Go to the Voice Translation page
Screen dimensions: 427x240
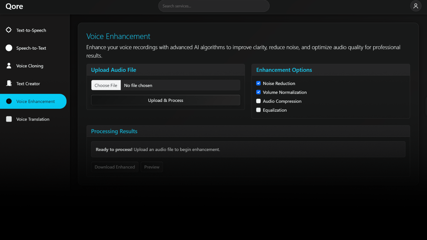(x=33, y=119)
